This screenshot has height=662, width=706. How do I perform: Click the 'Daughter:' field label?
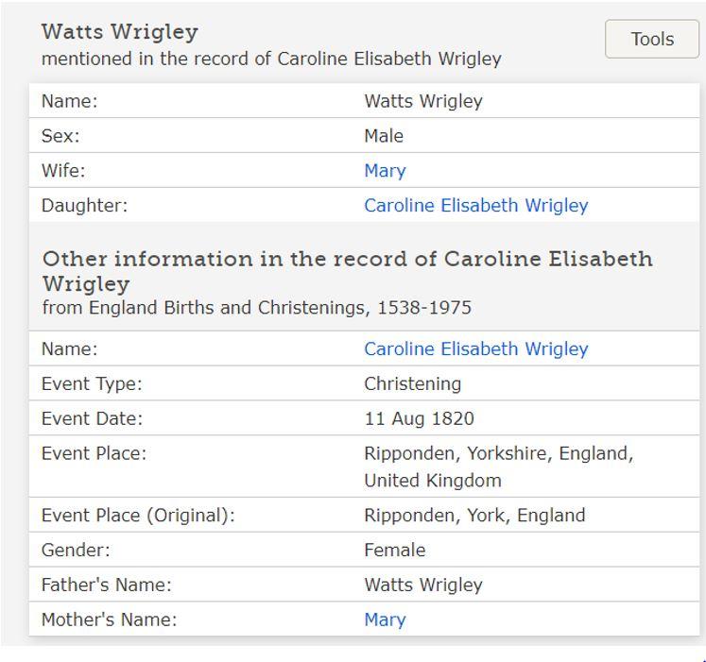coord(84,206)
